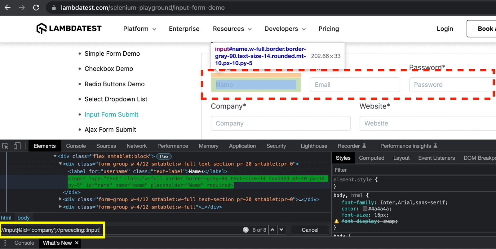Expand the second collapsed form-group div
Screen dimensions: 496x249
coord(60,207)
